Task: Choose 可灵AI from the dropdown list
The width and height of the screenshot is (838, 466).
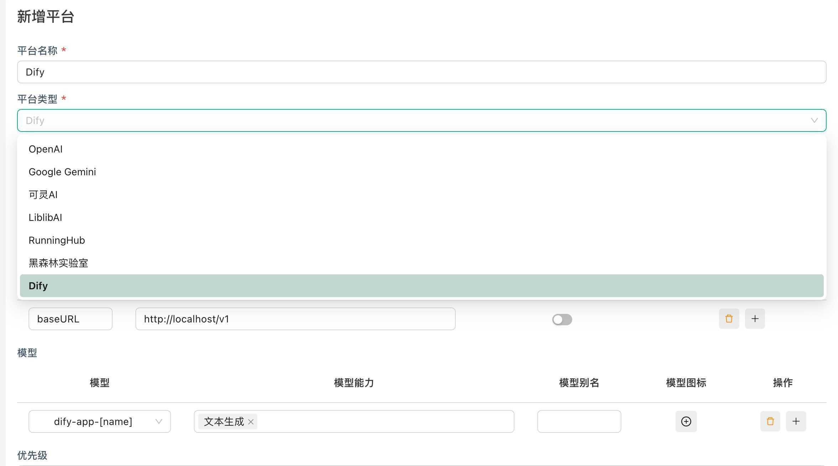Action: [421, 195]
